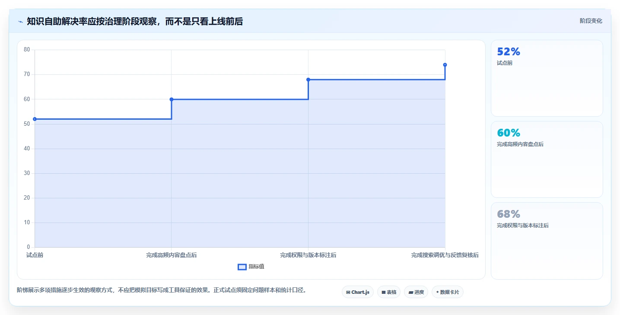This screenshot has height=315, width=620.
Task: Click the 指标值 legend label
Action: (256, 267)
